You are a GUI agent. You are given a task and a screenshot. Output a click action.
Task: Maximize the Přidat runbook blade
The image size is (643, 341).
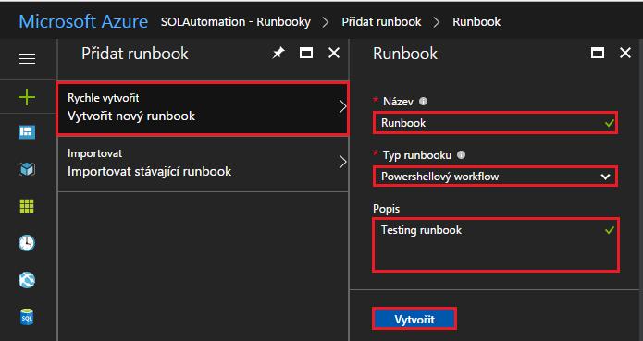[306, 53]
